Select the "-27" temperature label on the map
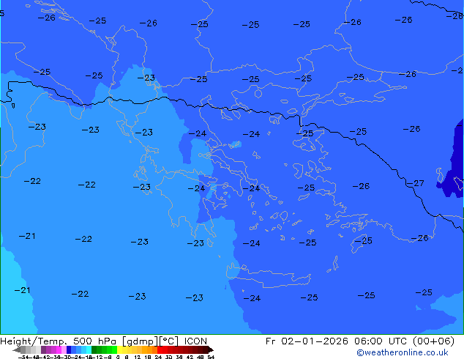The height and width of the screenshot is (359, 464). (x=416, y=183)
